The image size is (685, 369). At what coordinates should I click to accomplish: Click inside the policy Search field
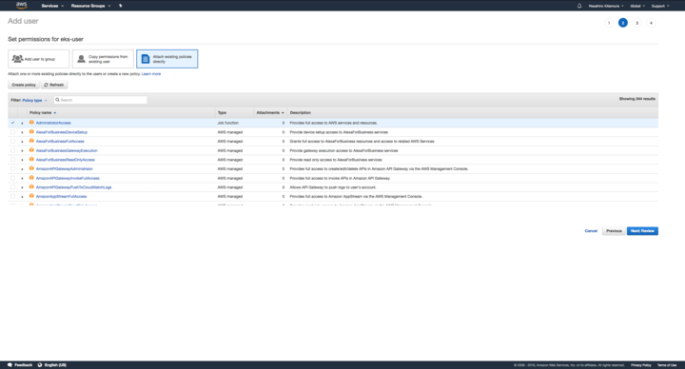(101, 100)
